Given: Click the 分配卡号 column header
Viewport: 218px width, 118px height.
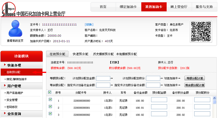Looking at the screenshot, I should pos(81,93).
